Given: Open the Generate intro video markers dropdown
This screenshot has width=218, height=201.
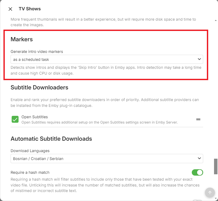Looking at the screenshot, I should [x=106, y=59].
